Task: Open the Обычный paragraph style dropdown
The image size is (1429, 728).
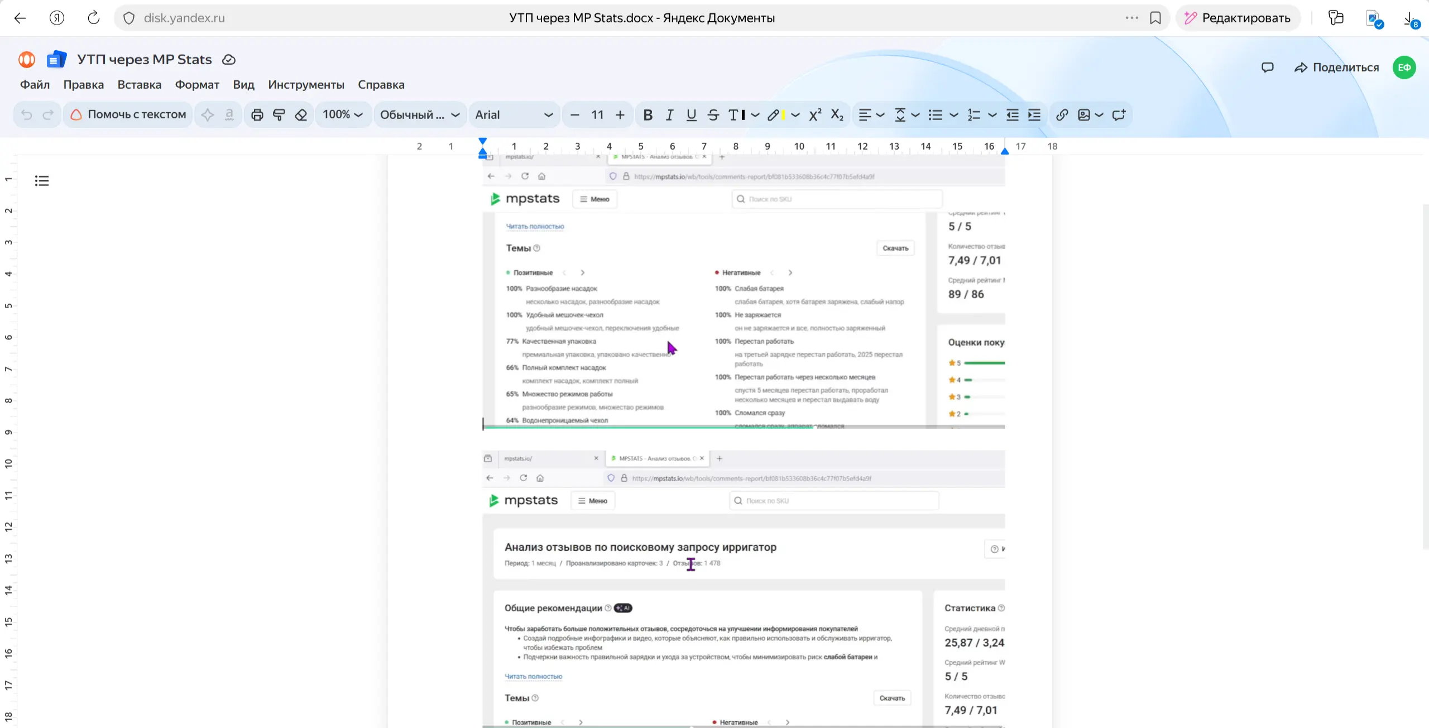Action: click(x=419, y=115)
